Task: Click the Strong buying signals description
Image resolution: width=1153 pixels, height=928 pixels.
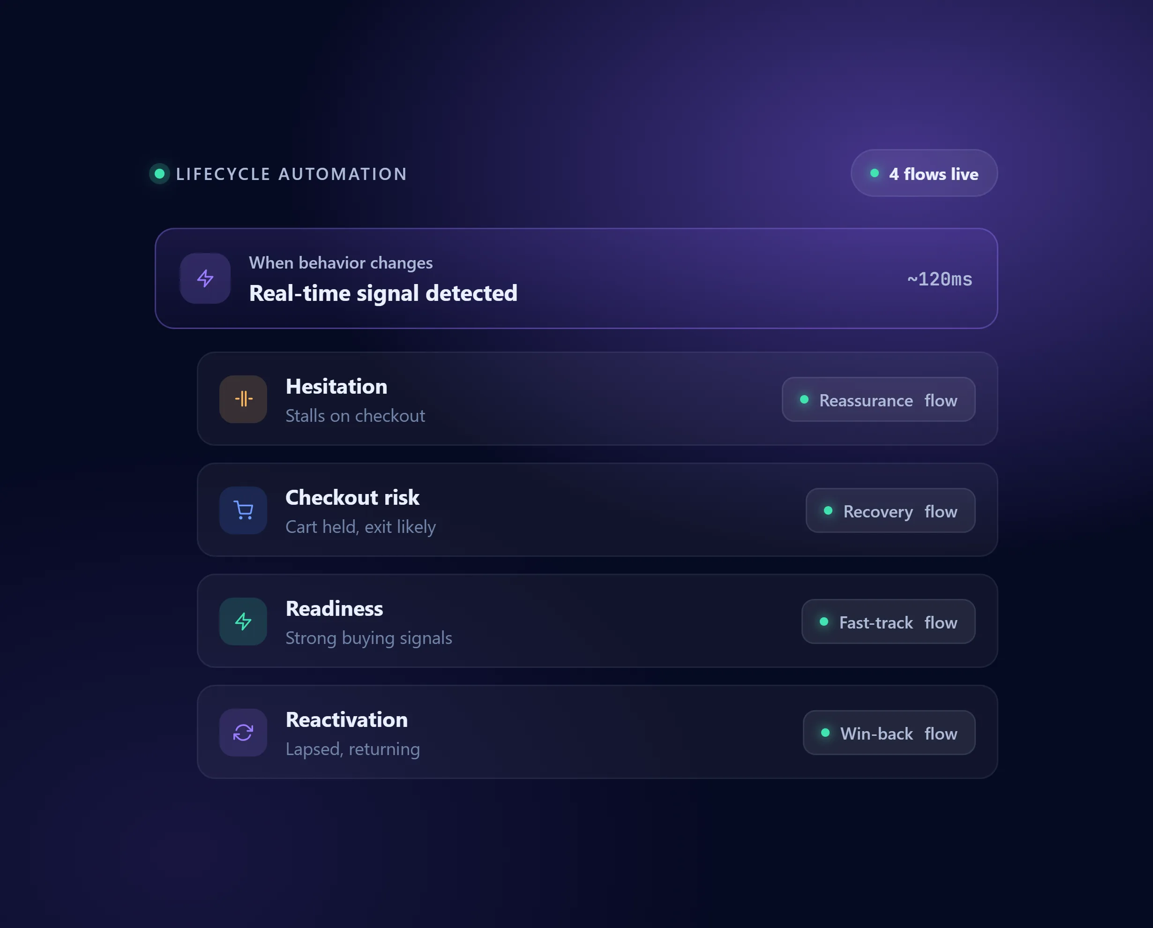Action: pos(369,638)
